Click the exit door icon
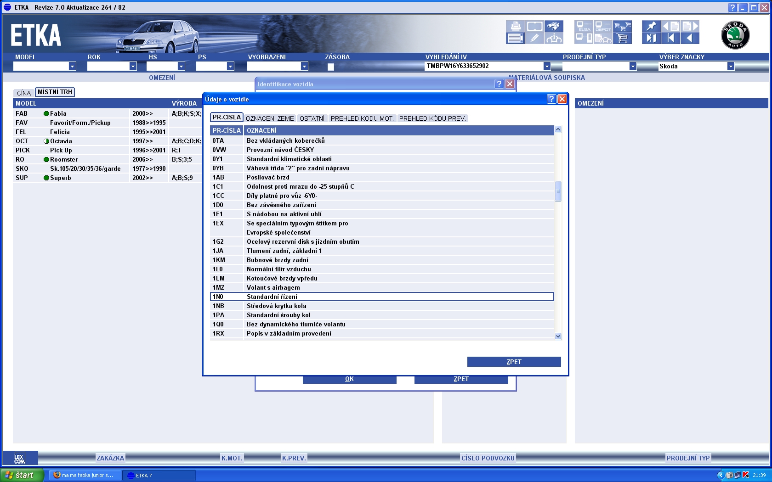772x482 pixels. pyautogui.click(x=651, y=39)
